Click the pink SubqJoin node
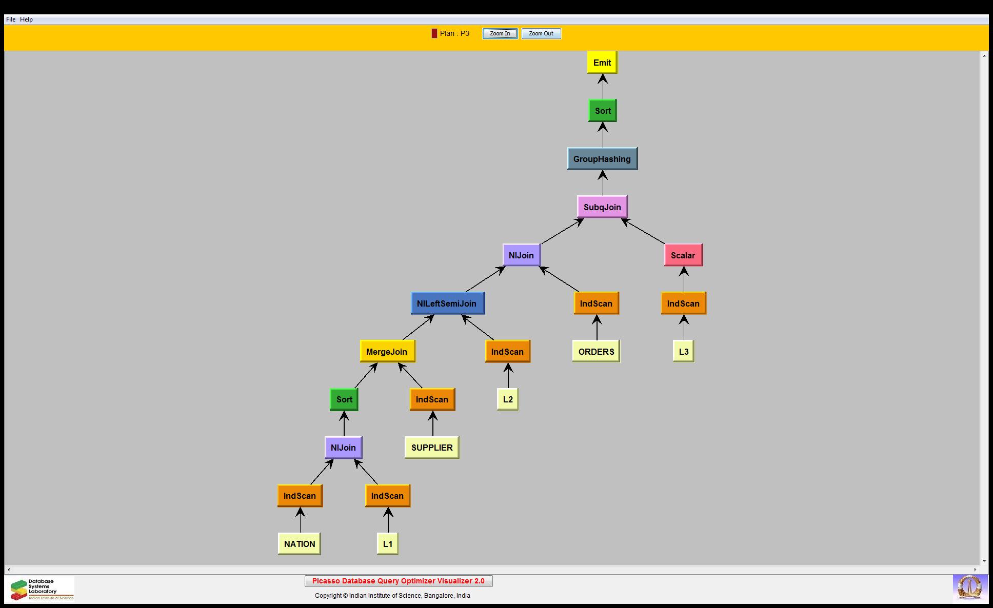 click(602, 207)
